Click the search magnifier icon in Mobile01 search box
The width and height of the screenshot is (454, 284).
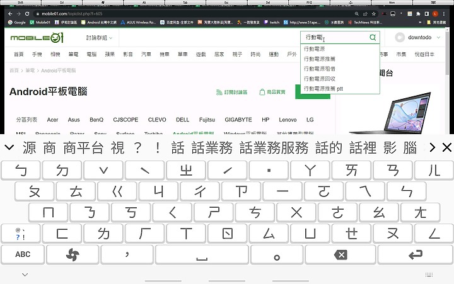coord(373,37)
